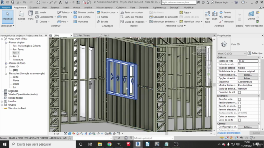Open Chrome from the taskbar
The height and width of the screenshot is (148, 264).
(109, 144)
